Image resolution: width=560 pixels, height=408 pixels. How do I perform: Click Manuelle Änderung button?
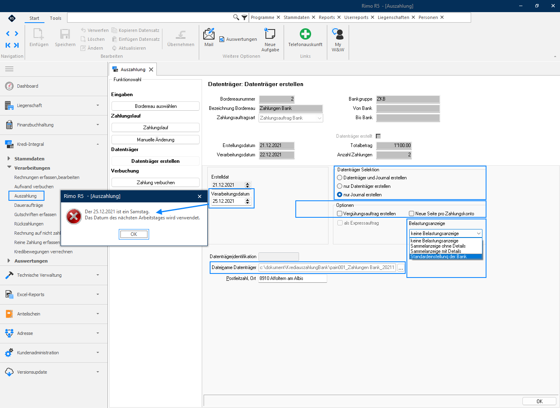[x=156, y=140]
